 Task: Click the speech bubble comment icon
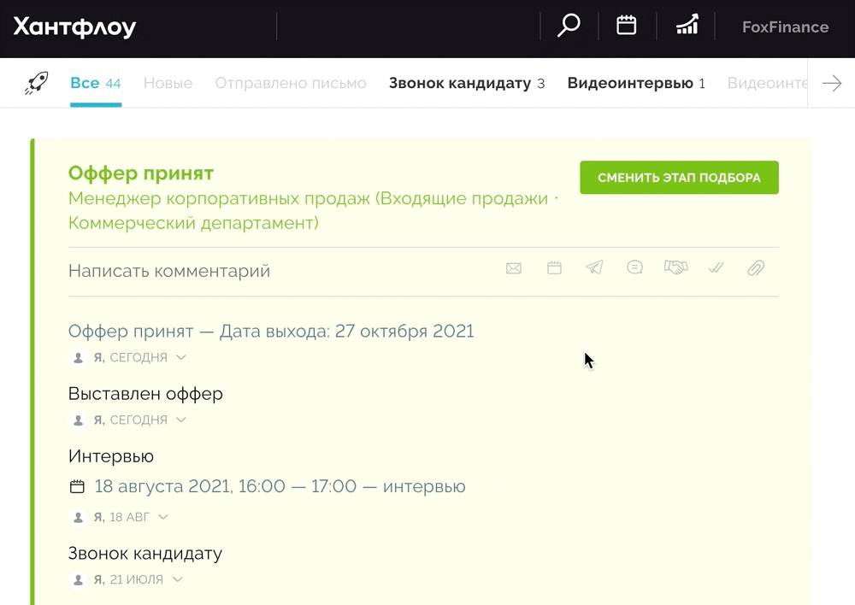point(634,268)
